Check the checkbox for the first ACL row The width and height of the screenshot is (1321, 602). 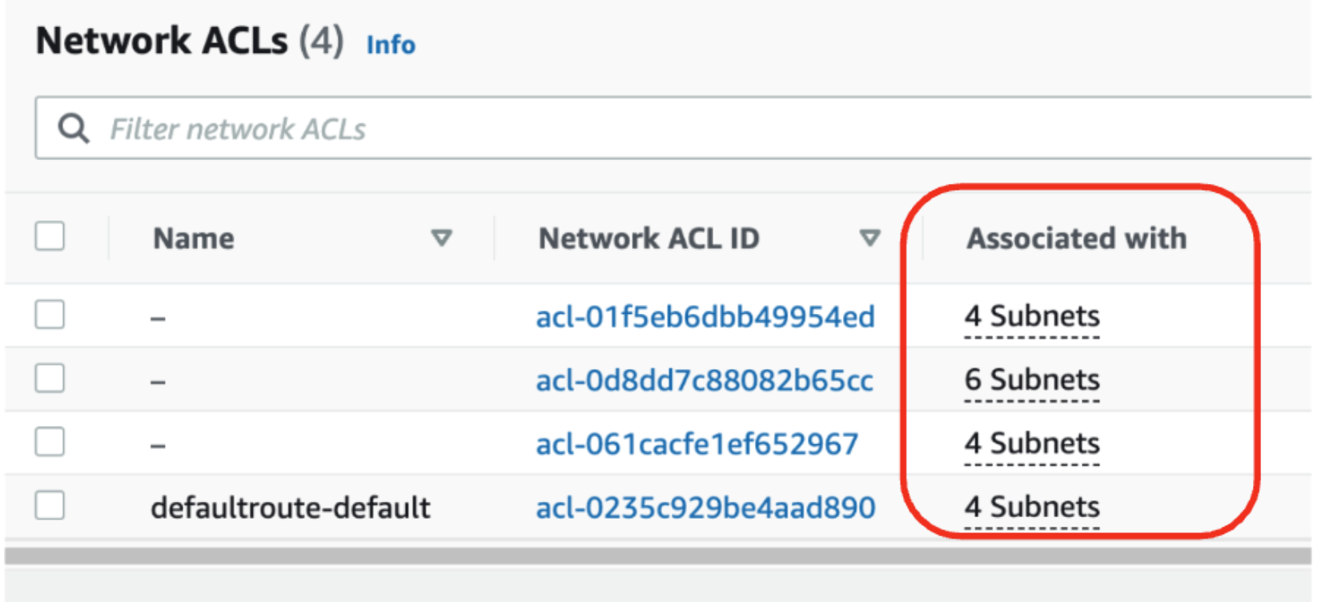click(50, 315)
